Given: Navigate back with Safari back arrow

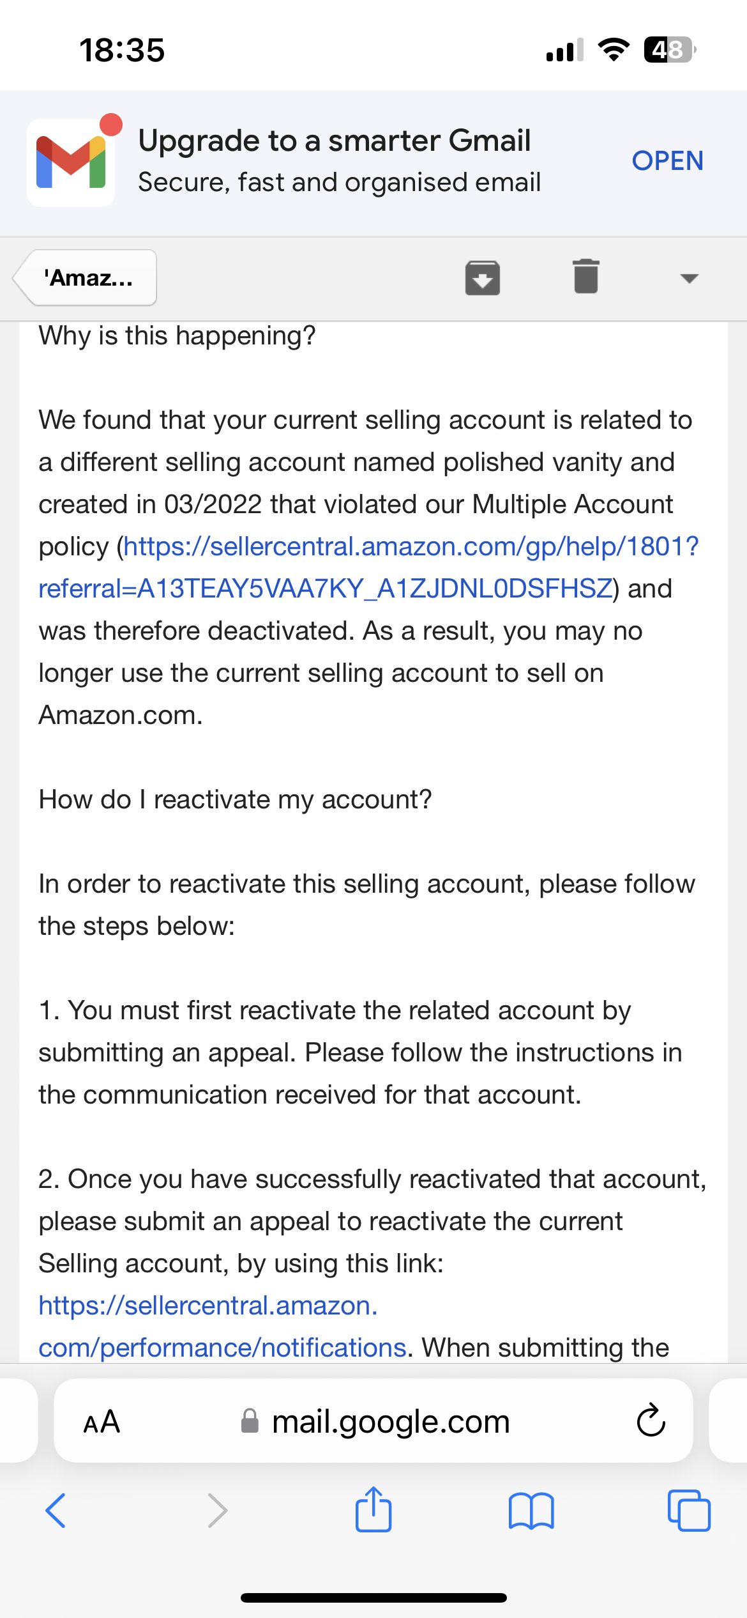Looking at the screenshot, I should click(56, 1511).
